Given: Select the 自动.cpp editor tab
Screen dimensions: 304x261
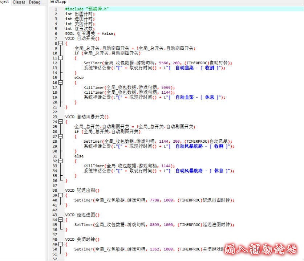Looking at the screenshot, I should [58, 2].
